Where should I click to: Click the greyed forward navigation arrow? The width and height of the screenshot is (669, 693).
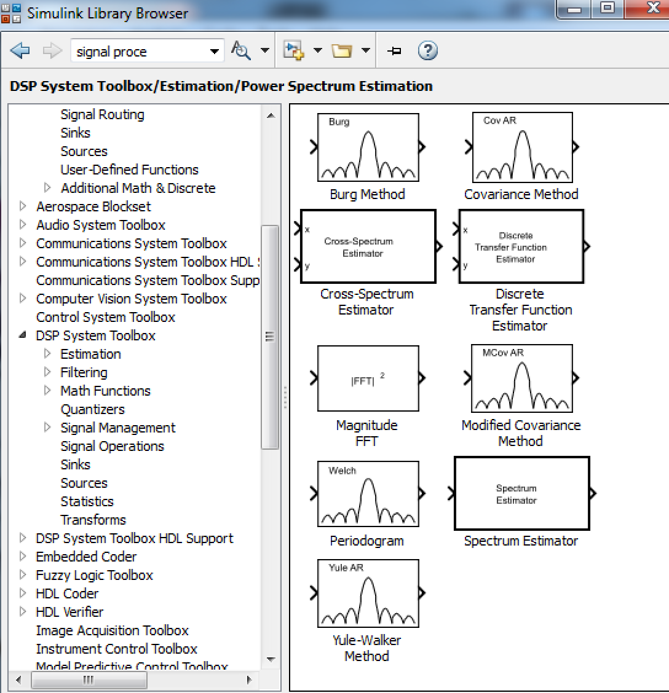tap(52, 51)
